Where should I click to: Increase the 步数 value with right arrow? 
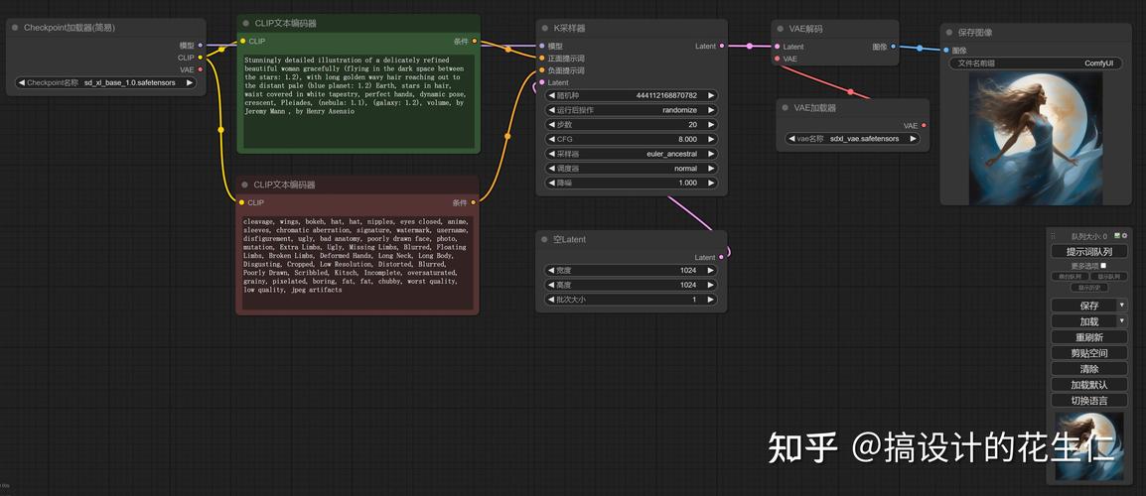710,125
